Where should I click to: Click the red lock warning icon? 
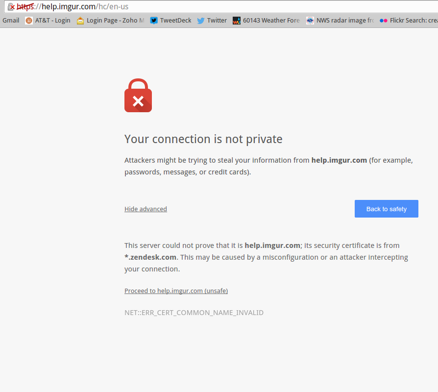[x=138, y=96]
